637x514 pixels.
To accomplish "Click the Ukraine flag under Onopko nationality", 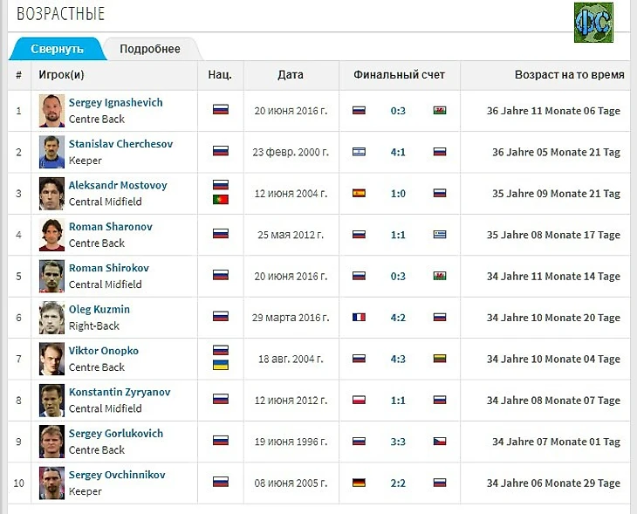I will coord(221,365).
